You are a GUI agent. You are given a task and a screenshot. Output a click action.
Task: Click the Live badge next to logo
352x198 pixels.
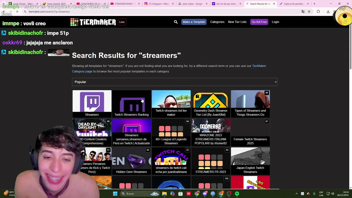coord(122,22)
